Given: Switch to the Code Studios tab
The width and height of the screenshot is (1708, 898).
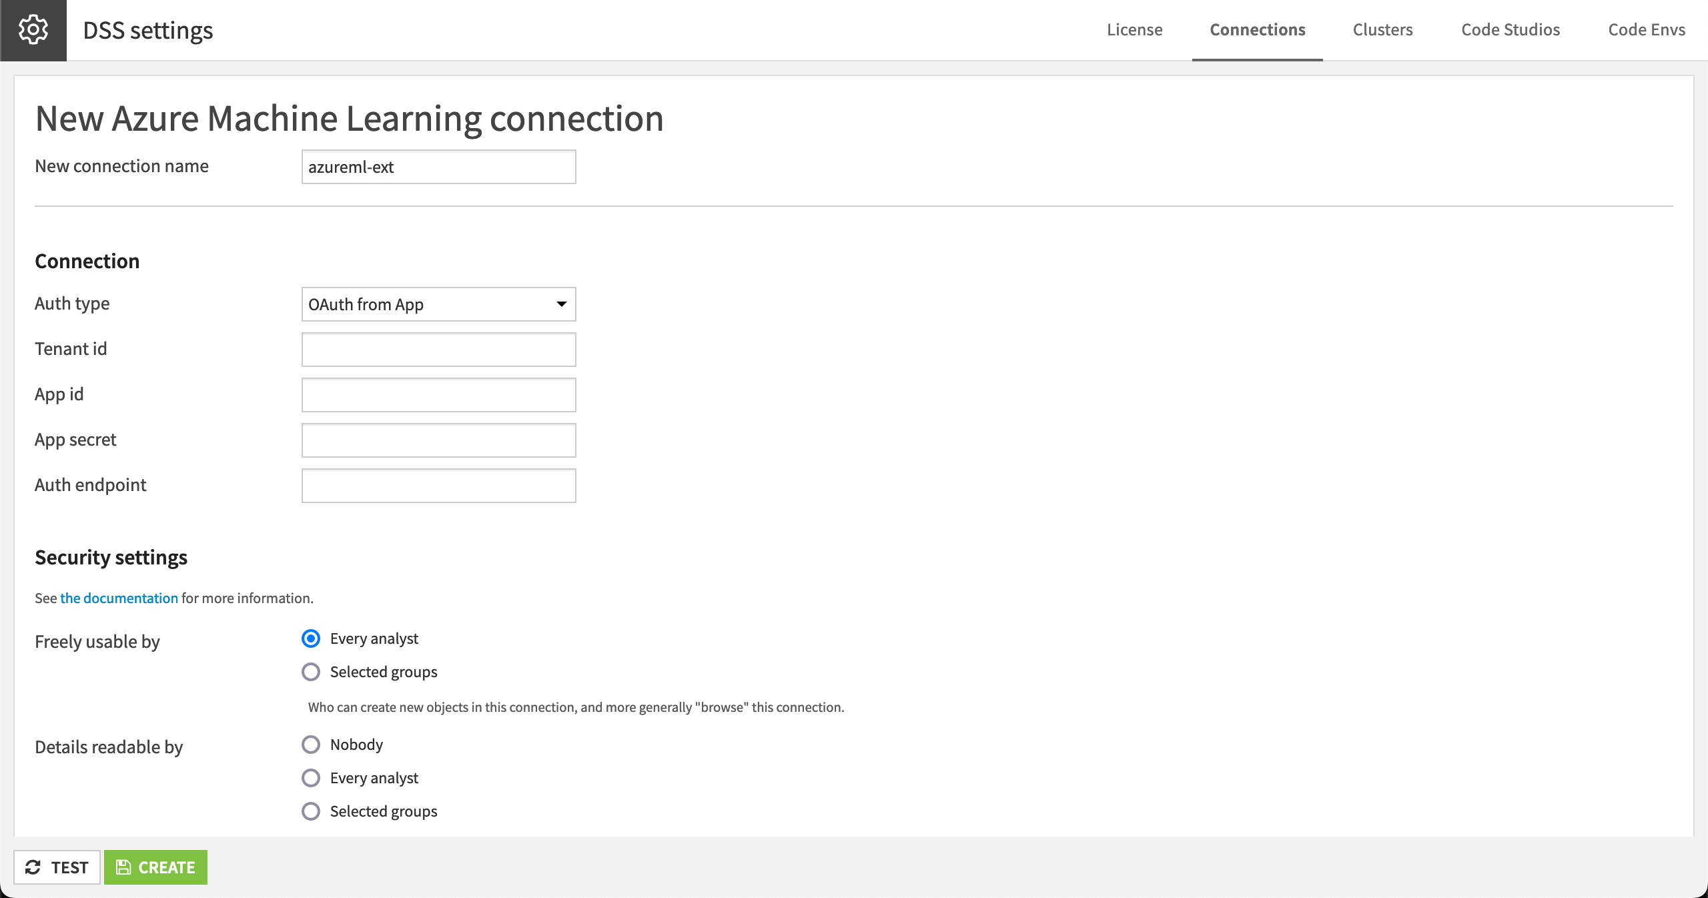Looking at the screenshot, I should click(x=1511, y=29).
